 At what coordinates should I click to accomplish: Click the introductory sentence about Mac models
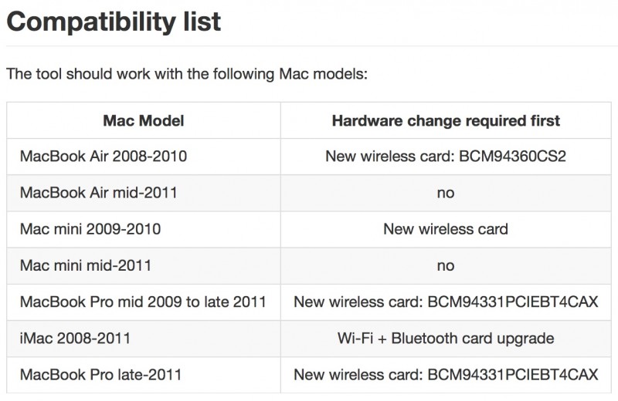[x=187, y=74]
